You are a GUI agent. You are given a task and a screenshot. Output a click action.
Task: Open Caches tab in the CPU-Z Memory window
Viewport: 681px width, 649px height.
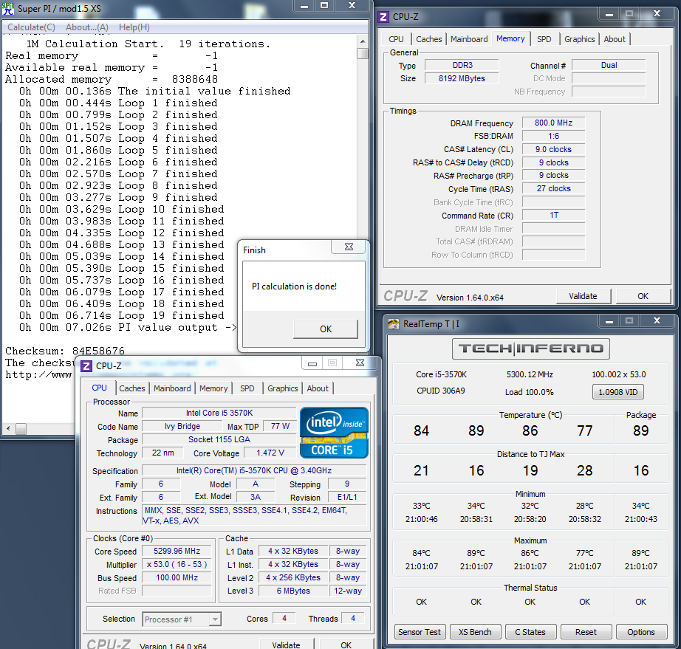428,39
